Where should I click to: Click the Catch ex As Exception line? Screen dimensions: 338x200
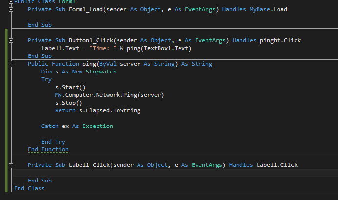pyautogui.click(x=77, y=126)
